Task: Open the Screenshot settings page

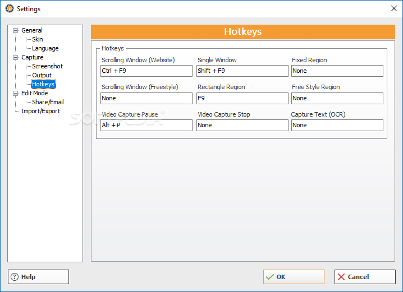Action: (47, 66)
